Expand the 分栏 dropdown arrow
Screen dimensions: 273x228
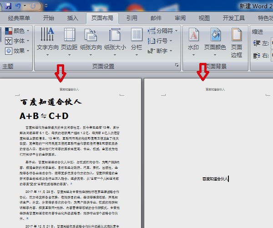click(136, 55)
